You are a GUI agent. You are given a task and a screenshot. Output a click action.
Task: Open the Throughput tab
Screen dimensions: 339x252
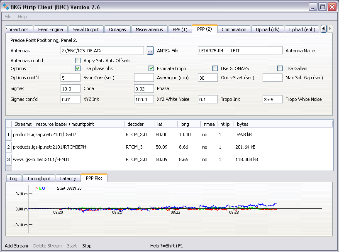pyautogui.click(x=39, y=179)
